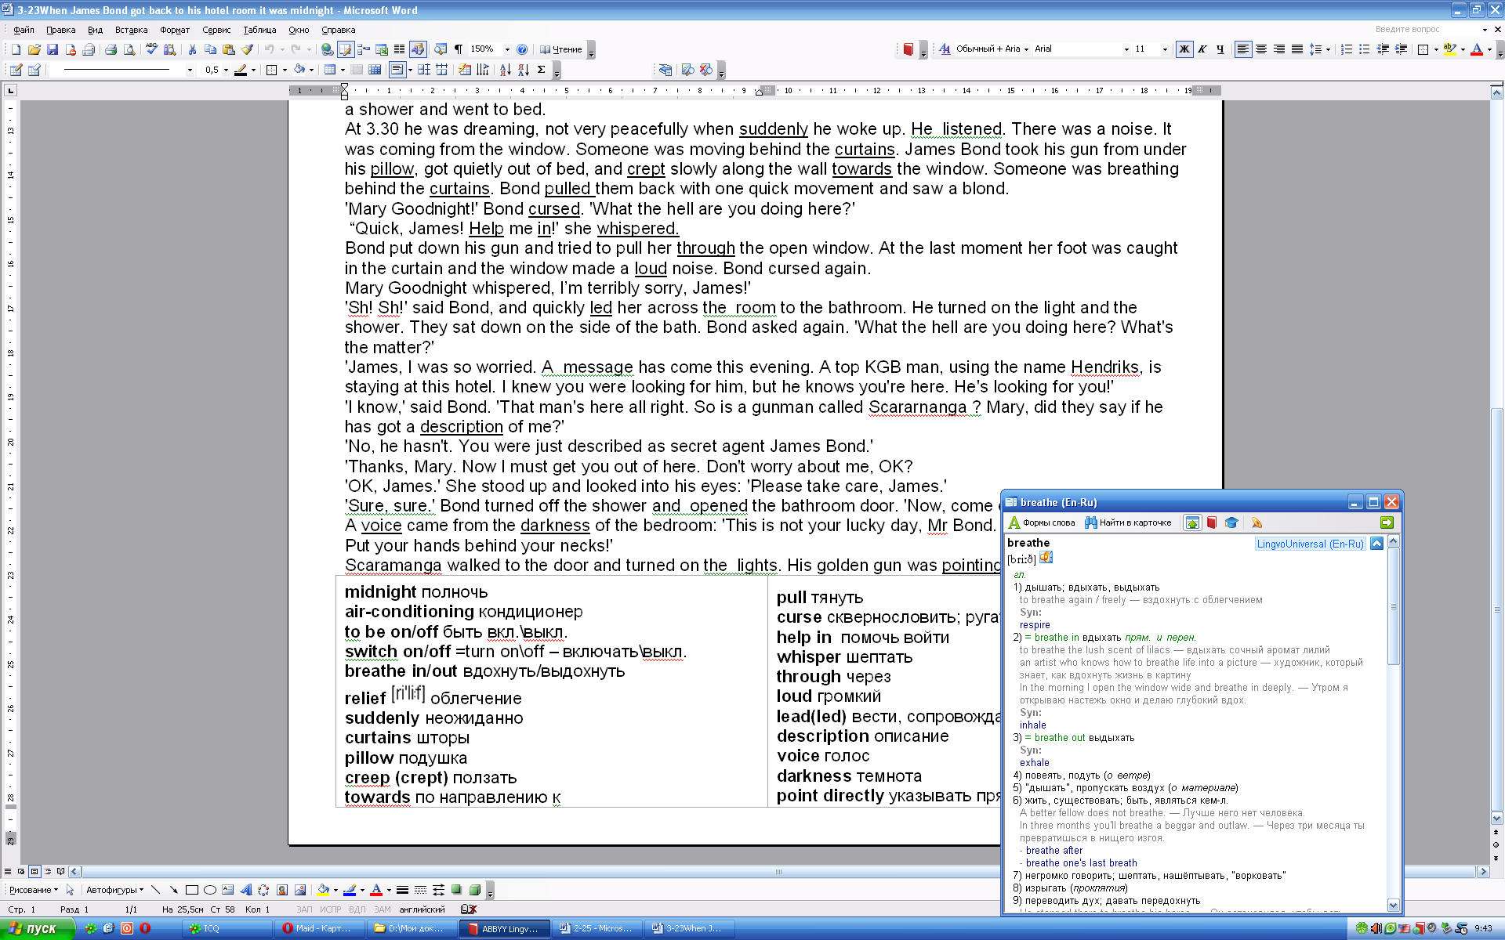Toggle italic formatting (К)
The width and height of the screenshot is (1505, 940).
pos(1202,49)
